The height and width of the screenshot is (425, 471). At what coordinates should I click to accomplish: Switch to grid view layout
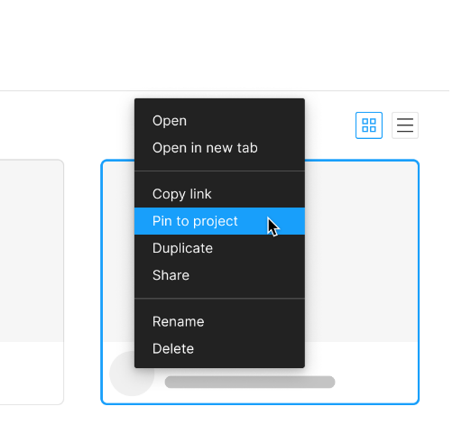(x=369, y=125)
